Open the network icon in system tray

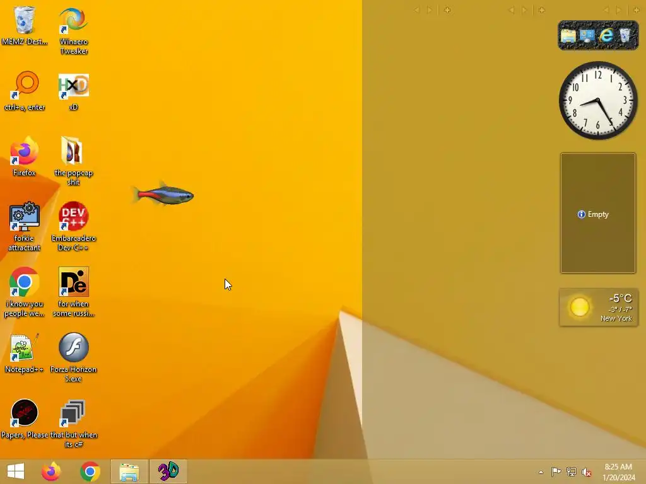point(572,471)
